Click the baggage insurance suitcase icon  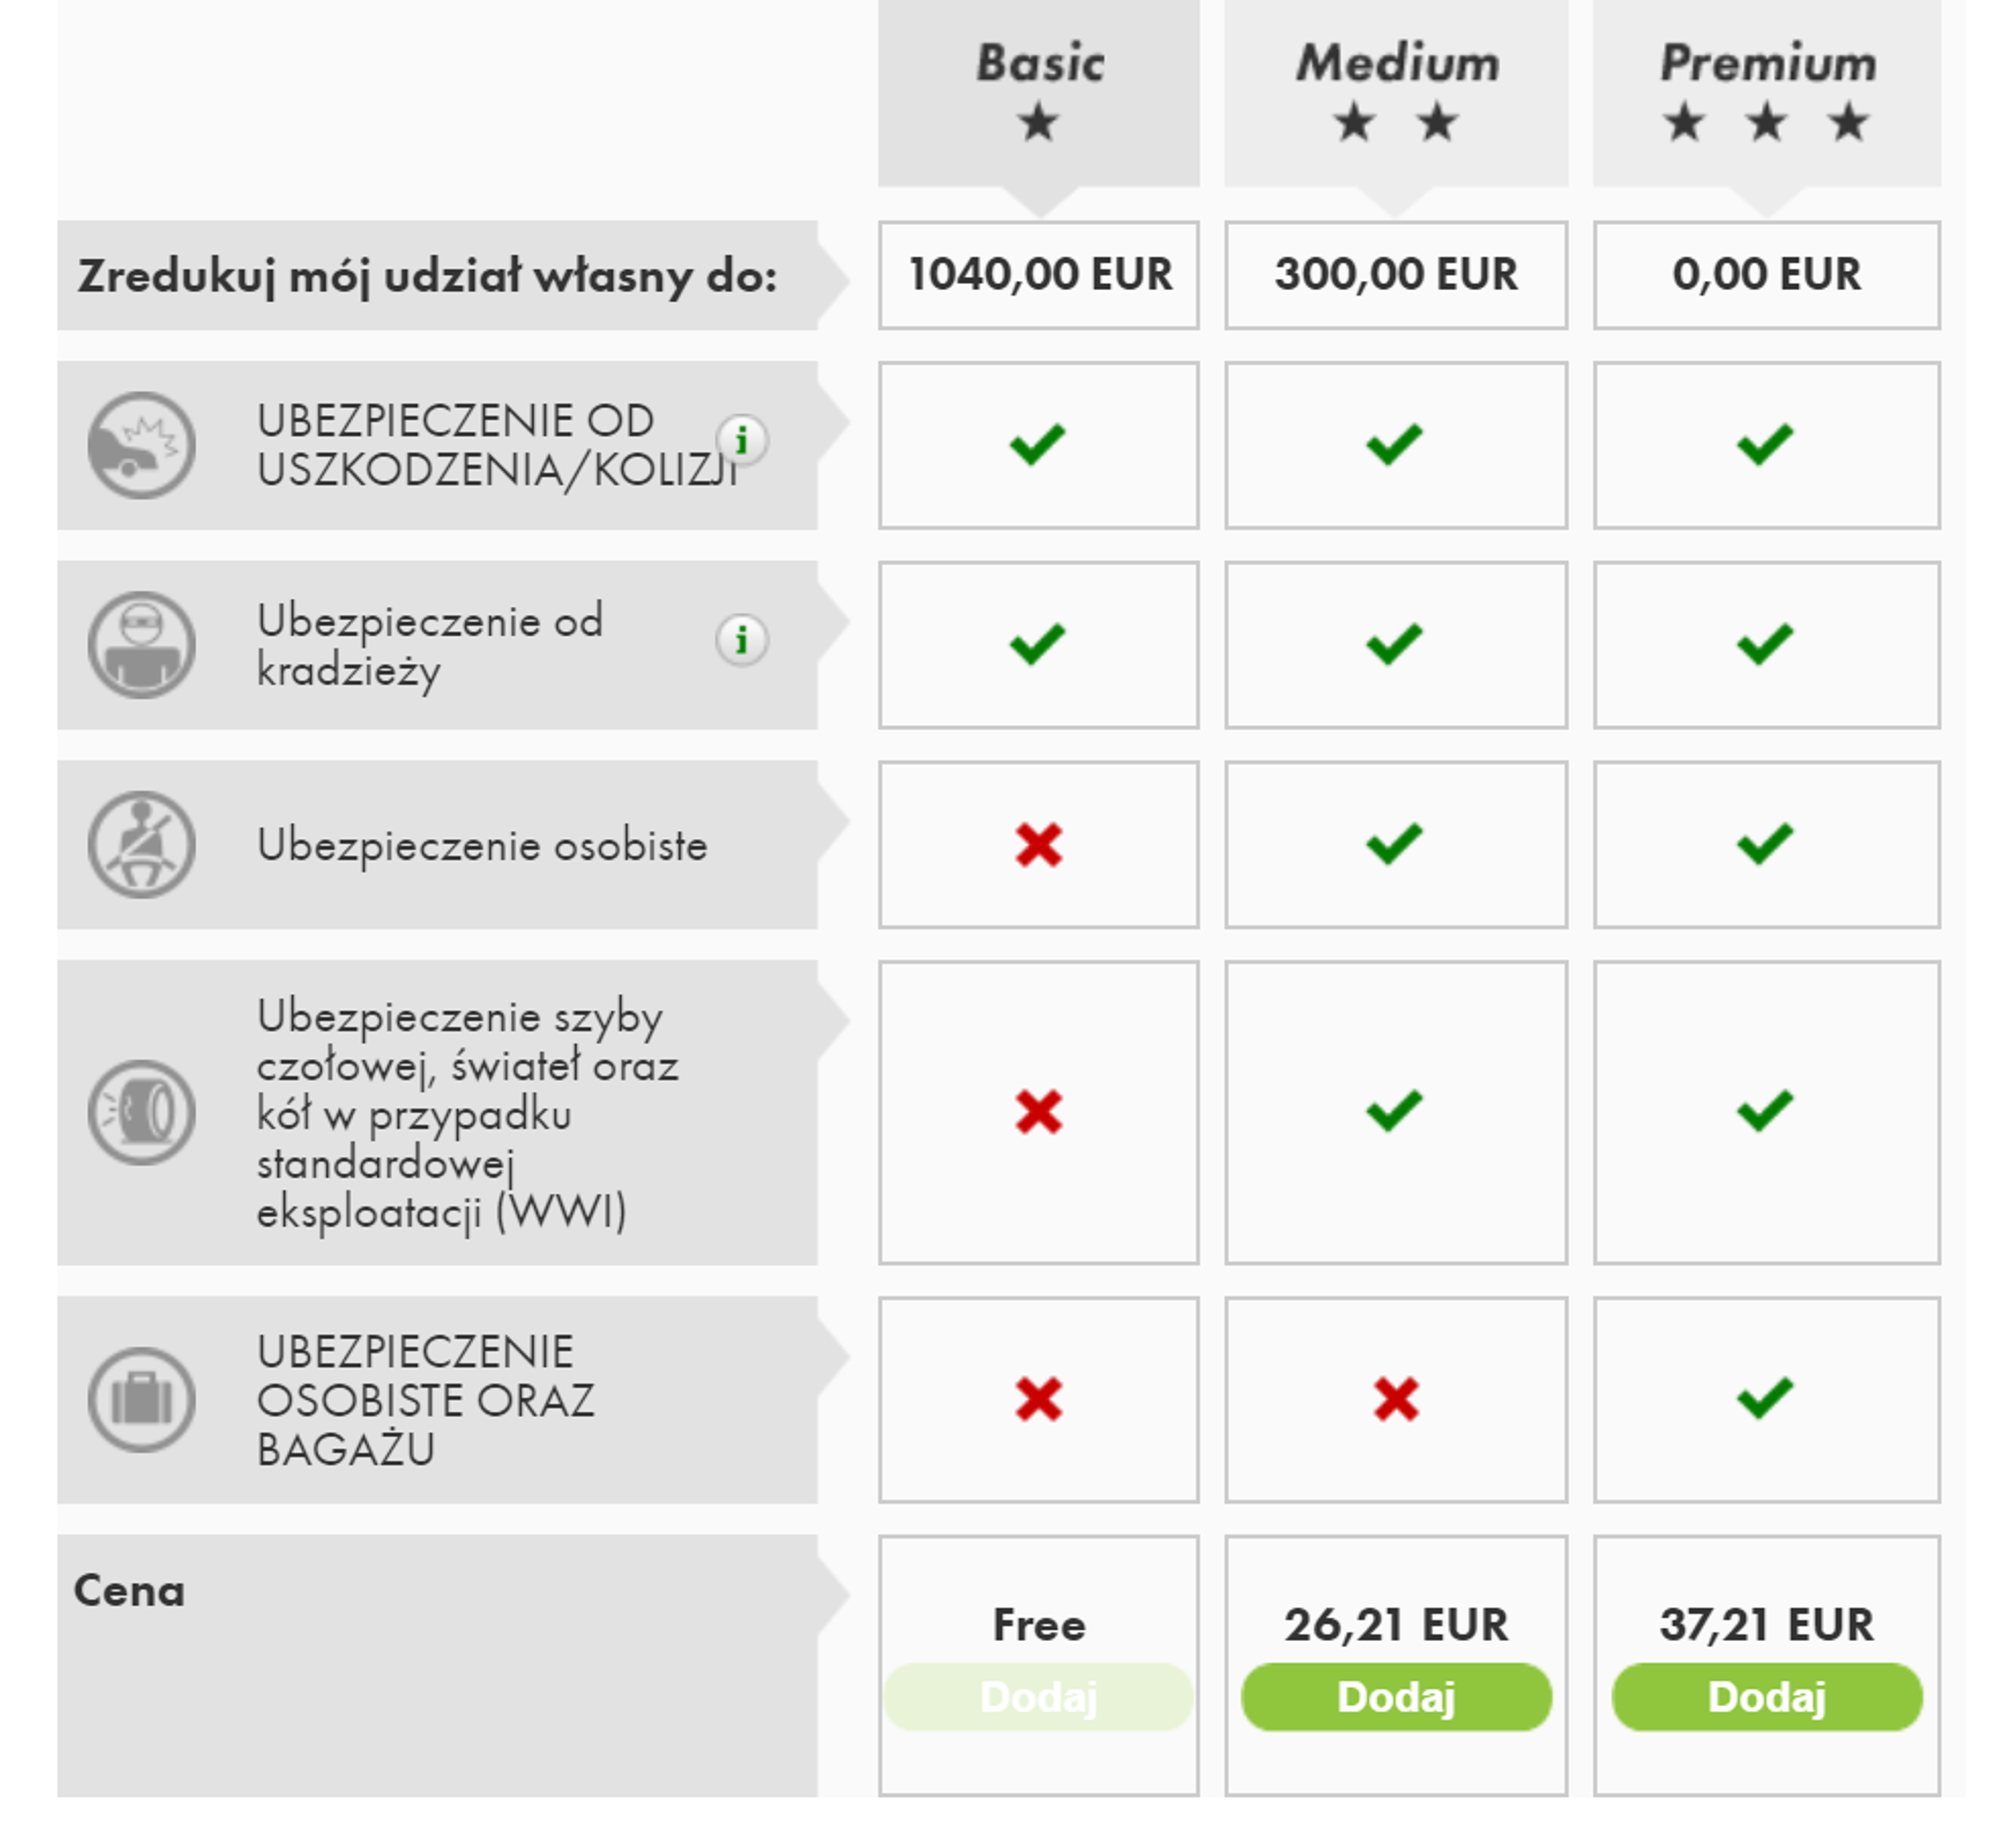click(141, 1399)
